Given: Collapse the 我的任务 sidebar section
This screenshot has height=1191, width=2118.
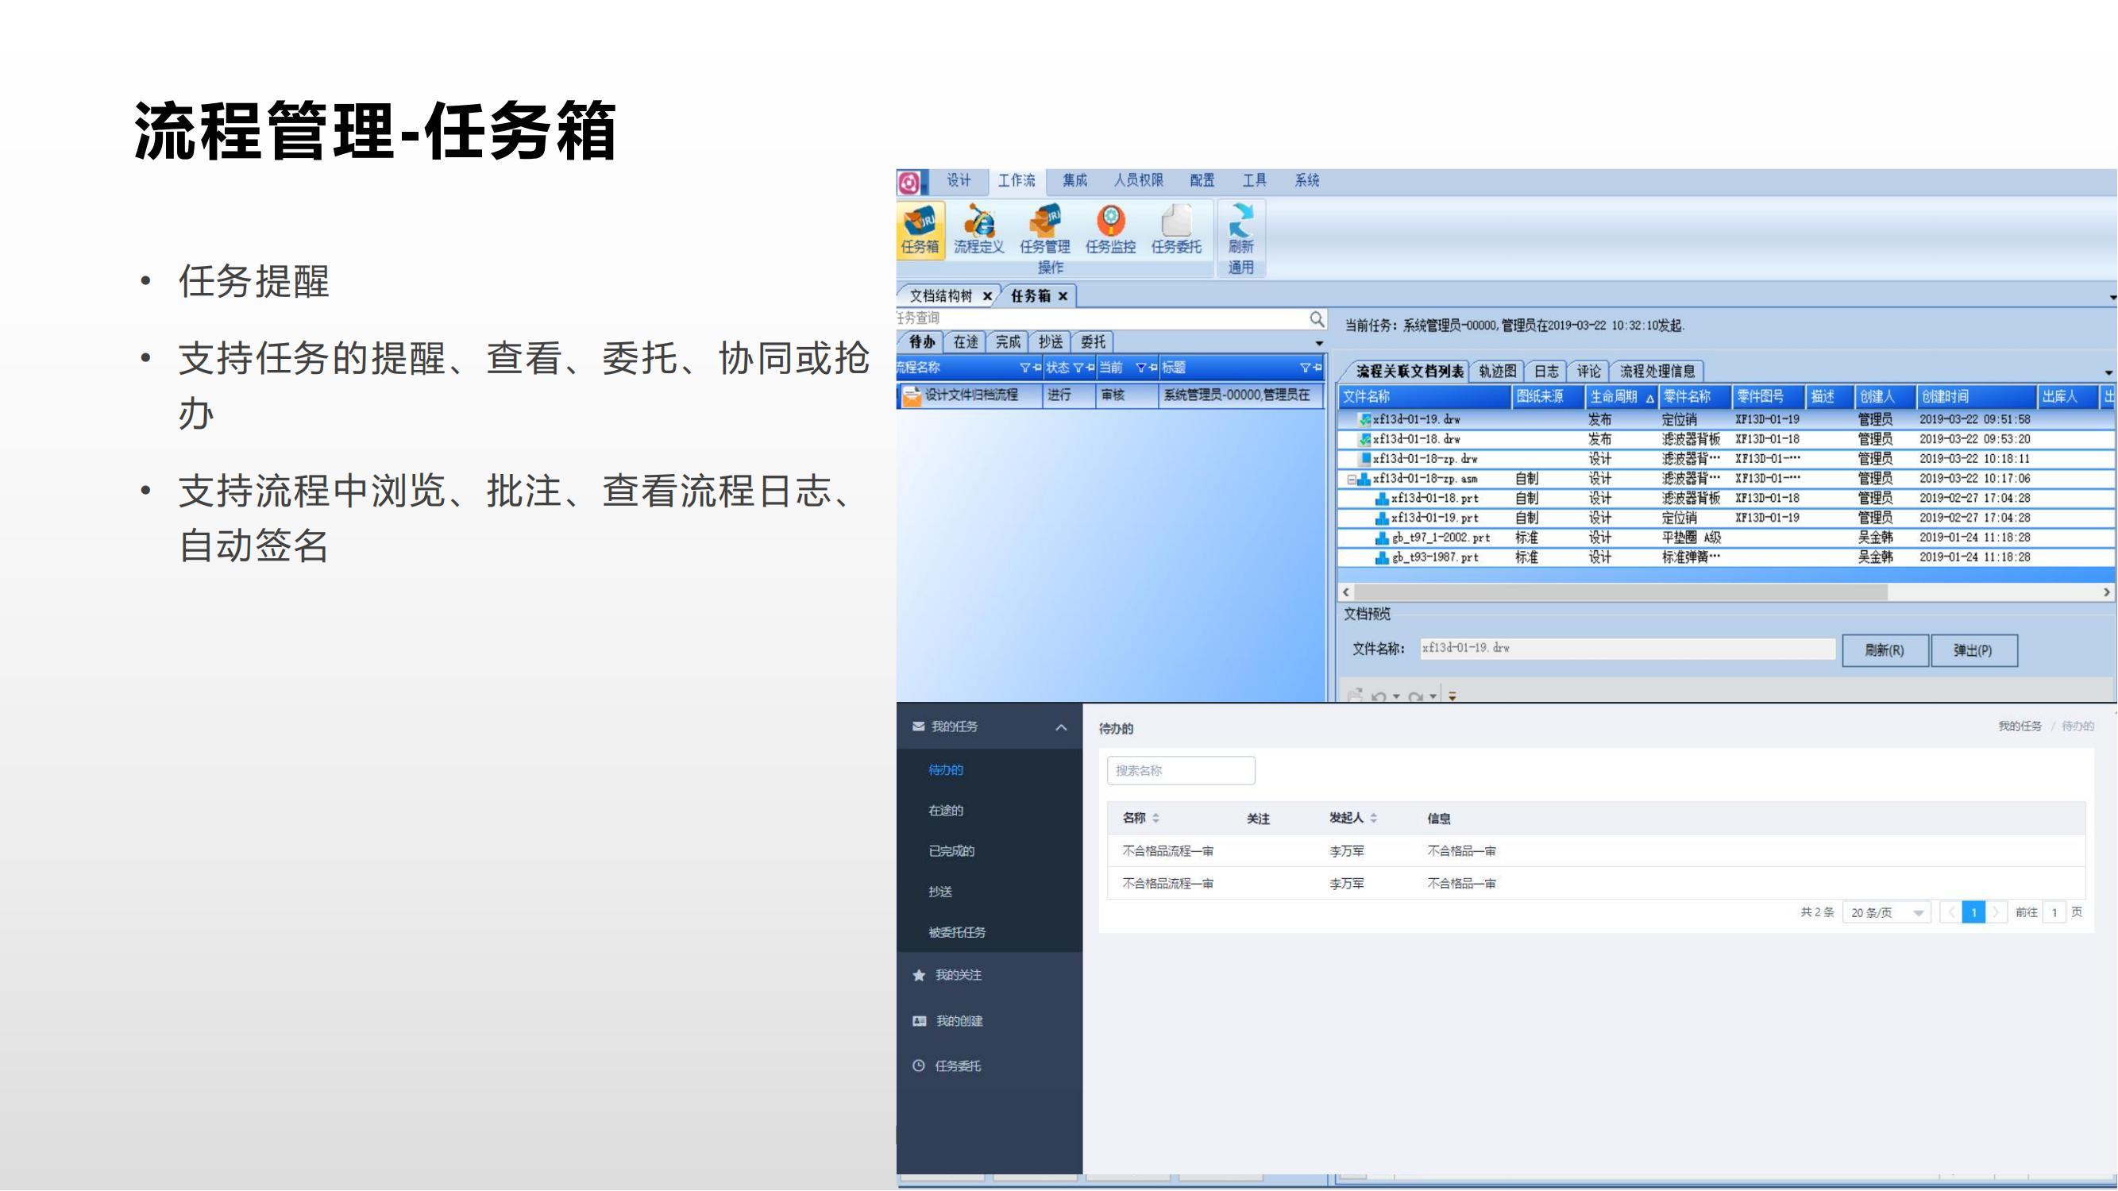Looking at the screenshot, I should (1061, 727).
